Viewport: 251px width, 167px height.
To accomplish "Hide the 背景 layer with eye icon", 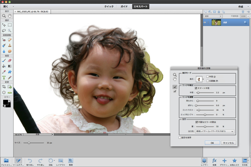I will pos(205,23).
